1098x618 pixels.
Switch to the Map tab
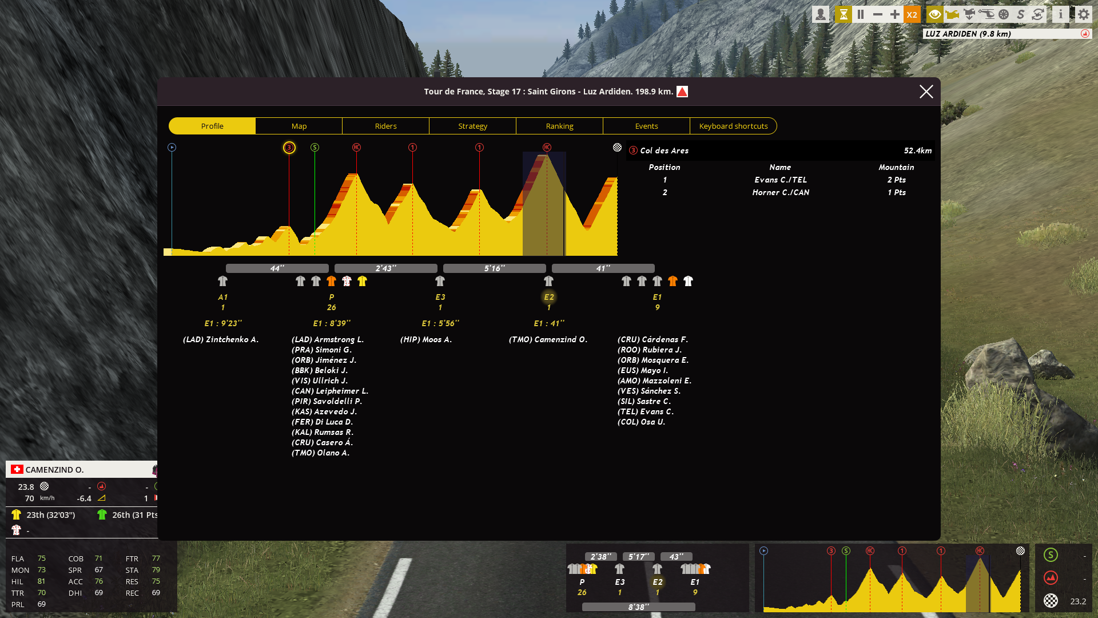pyautogui.click(x=299, y=126)
